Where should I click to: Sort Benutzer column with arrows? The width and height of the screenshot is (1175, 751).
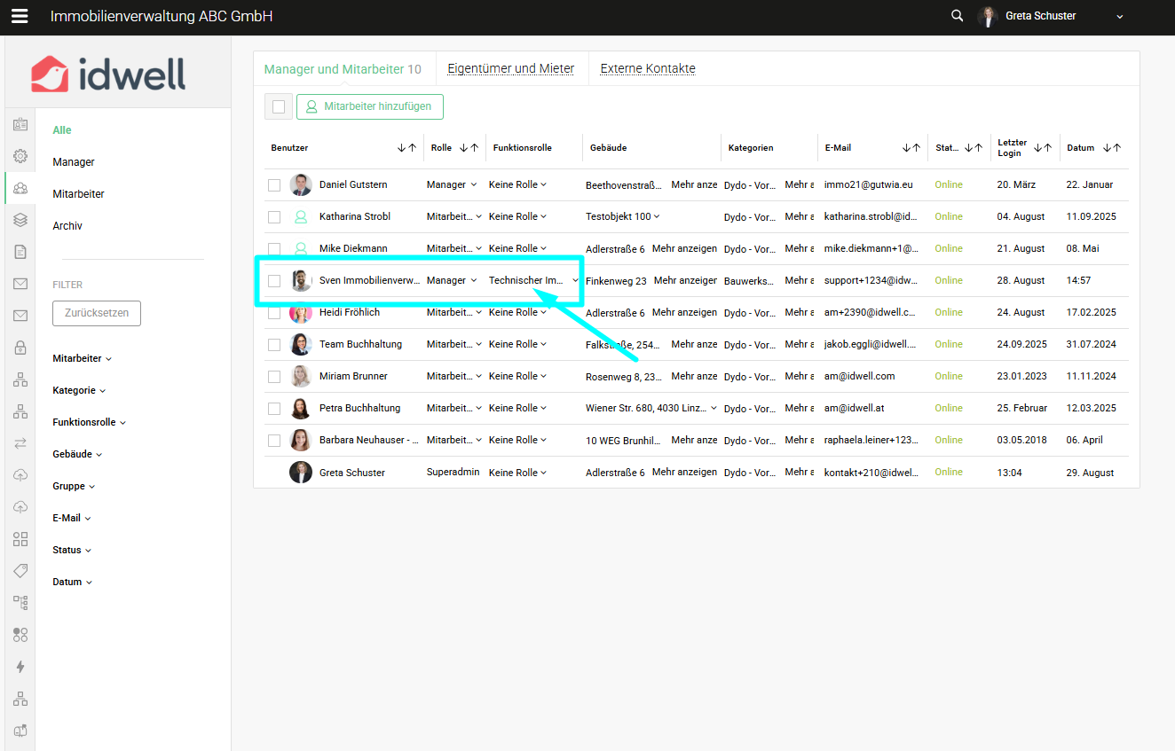click(406, 148)
